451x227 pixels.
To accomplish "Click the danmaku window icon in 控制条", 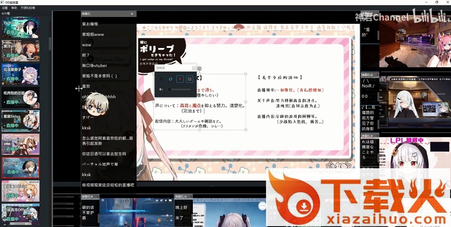I will click(x=189, y=79).
